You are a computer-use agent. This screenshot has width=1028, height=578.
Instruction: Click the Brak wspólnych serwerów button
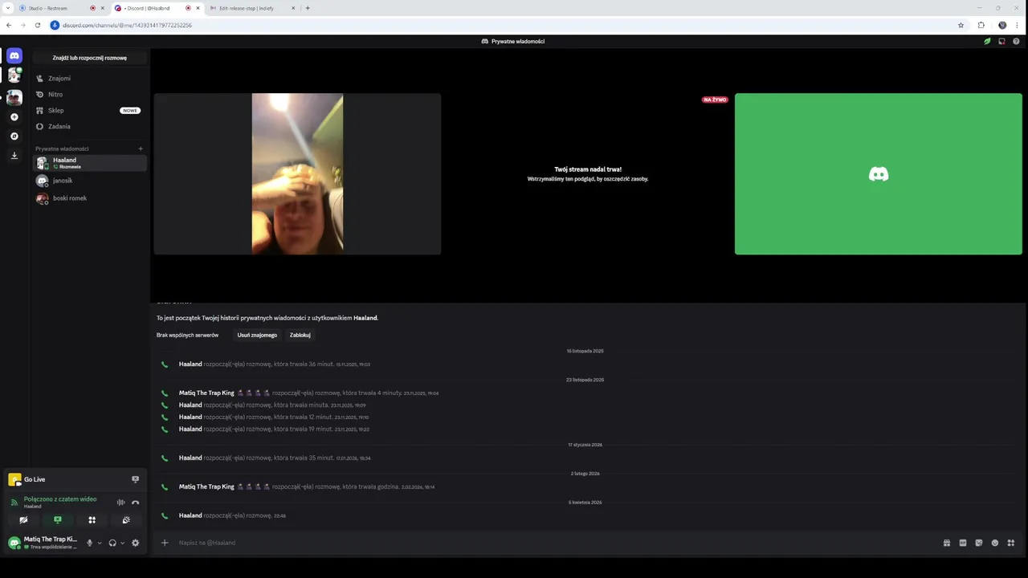(x=187, y=335)
